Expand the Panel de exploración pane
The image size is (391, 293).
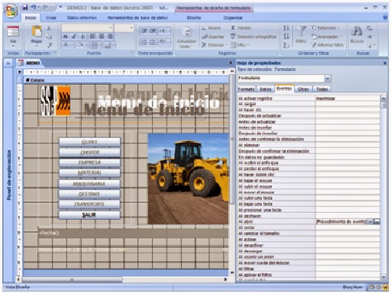(8, 63)
